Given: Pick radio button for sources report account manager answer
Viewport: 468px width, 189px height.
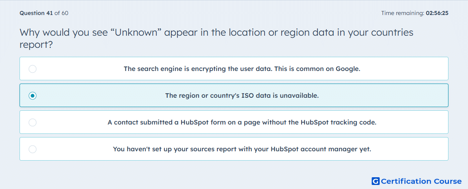Looking at the screenshot, I should coord(33,149).
